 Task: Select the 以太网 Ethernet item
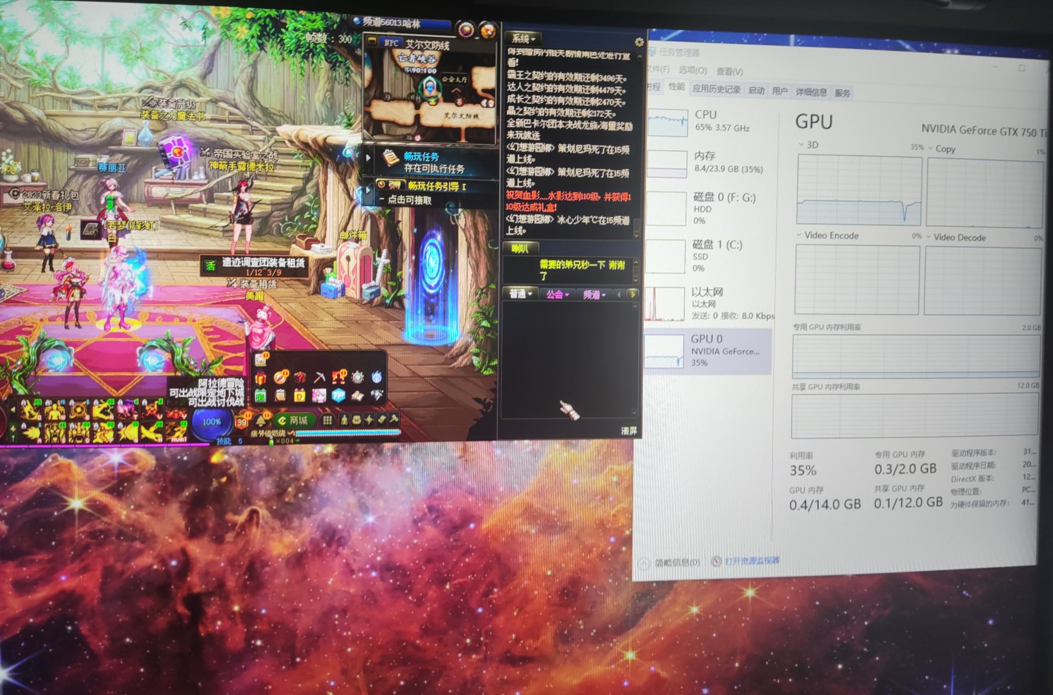(709, 303)
